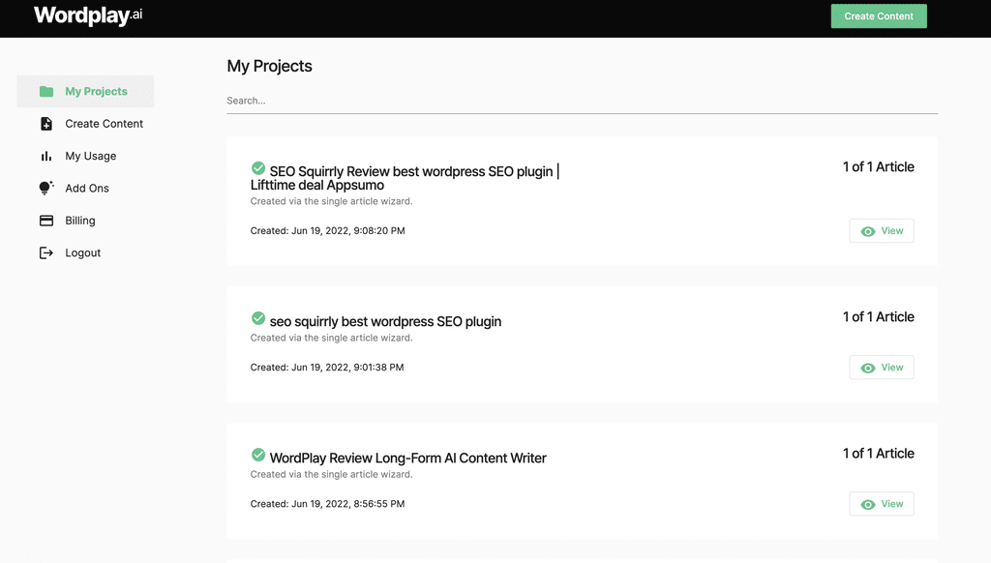Click green checkmark on seo squirrly best project
The image size is (991, 563).
click(x=257, y=318)
